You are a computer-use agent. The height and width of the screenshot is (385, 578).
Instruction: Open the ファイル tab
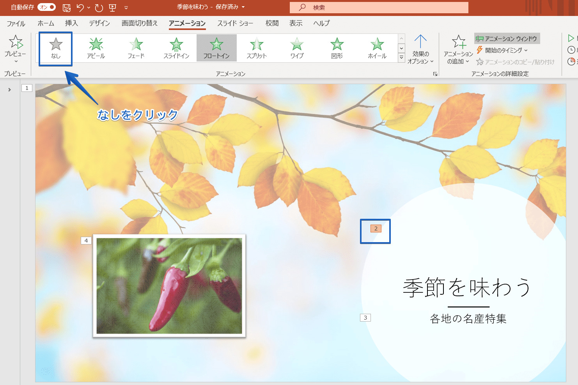pyautogui.click(x=16, y=23)
